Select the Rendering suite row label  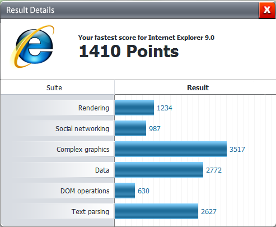(93, 108)
